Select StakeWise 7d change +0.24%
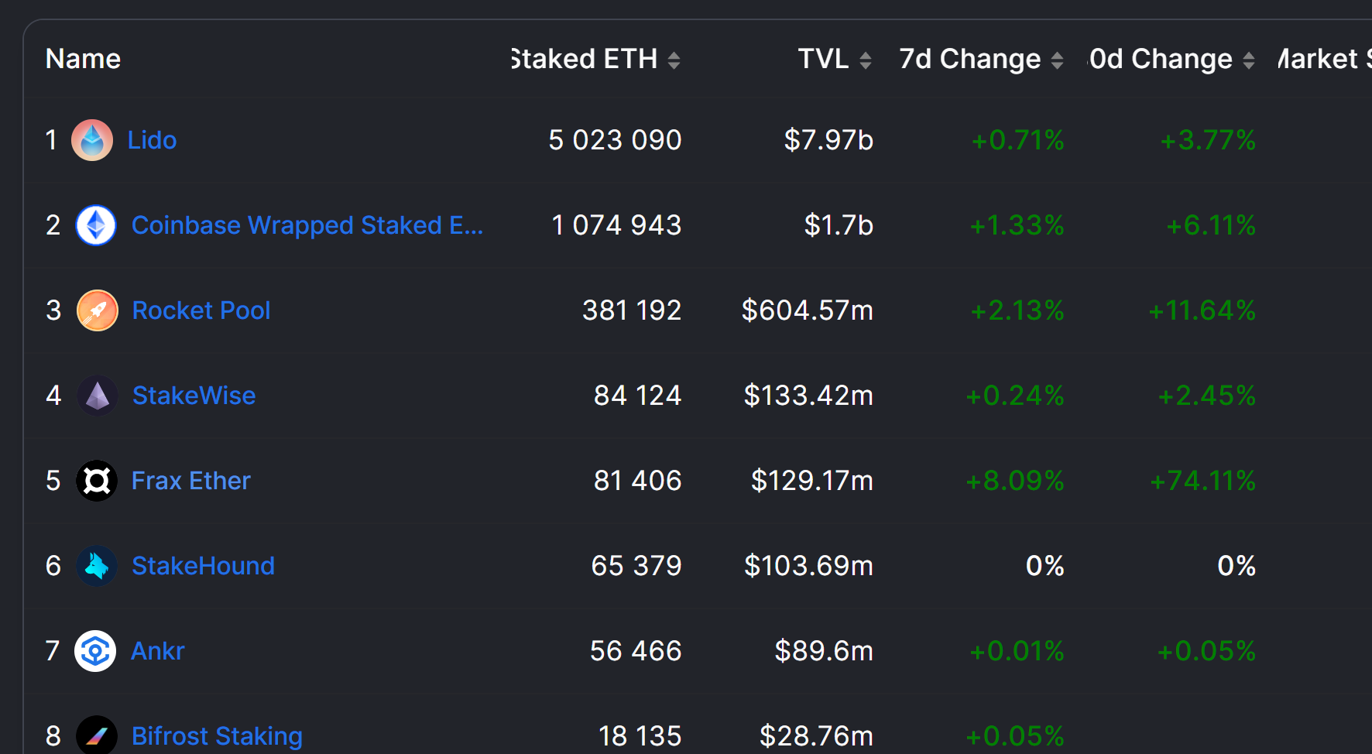 point(1015,396)
